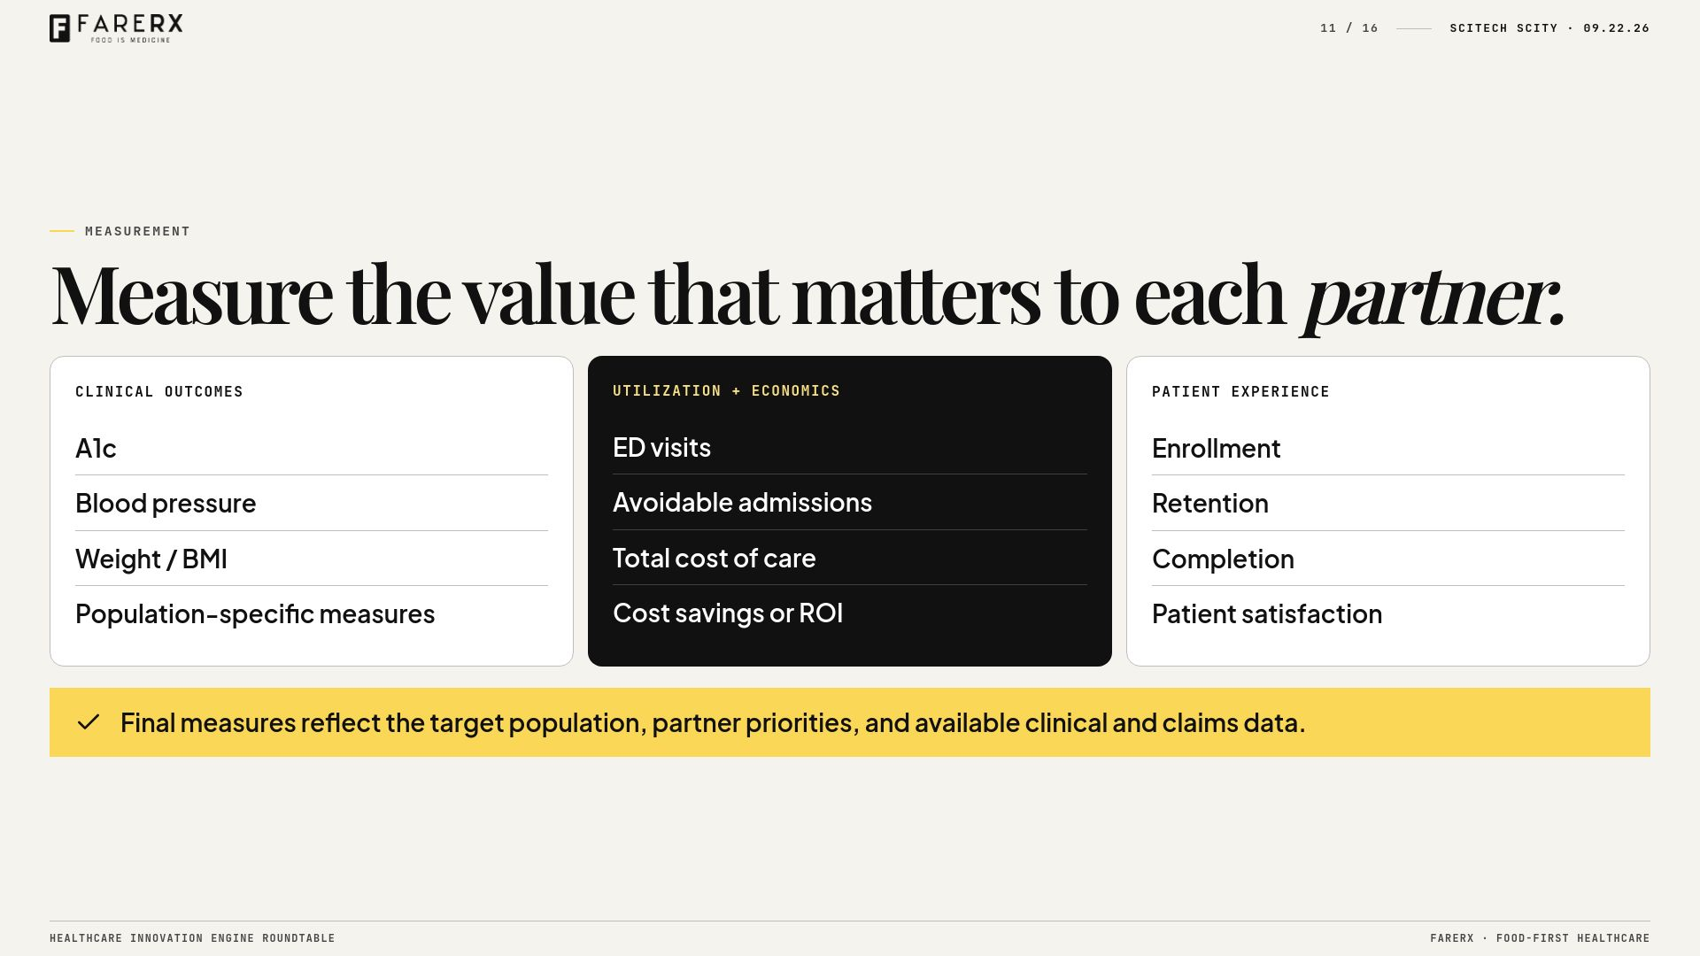Click the Clinical Outcomes card heading

pyautogui.click(x=159, y=391)
